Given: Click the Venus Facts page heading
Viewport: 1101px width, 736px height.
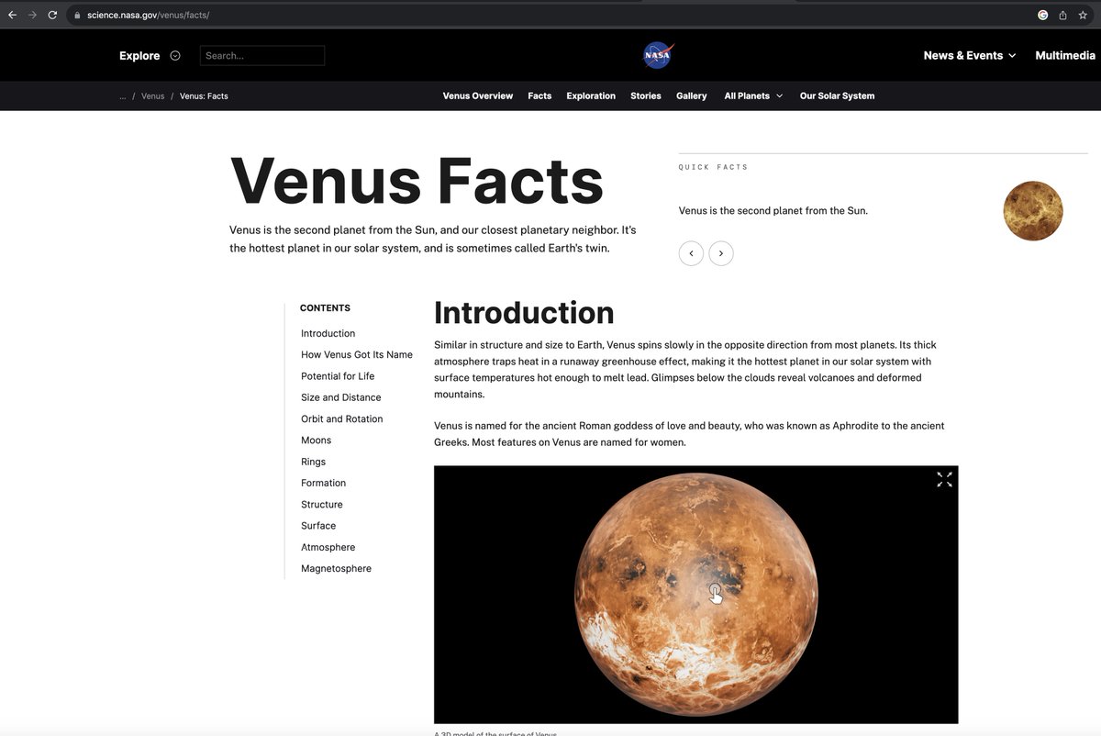Looking at the screenshot, I should [x=417, y=180].
